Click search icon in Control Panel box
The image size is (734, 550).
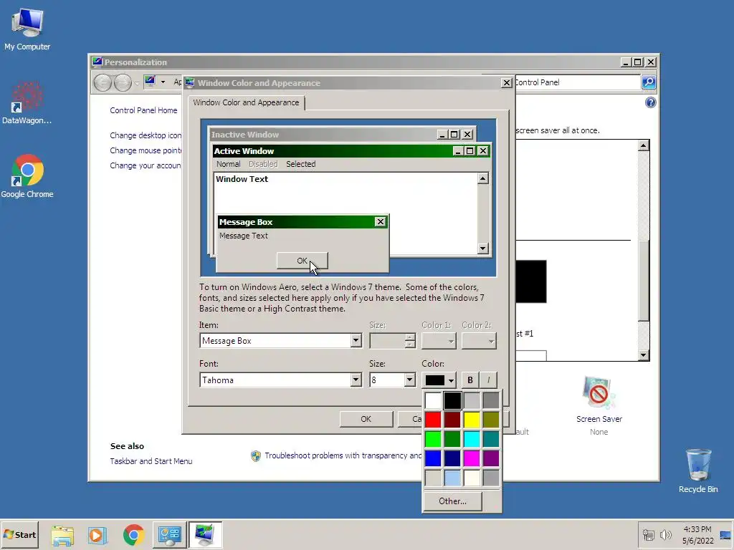pos(648,82)
